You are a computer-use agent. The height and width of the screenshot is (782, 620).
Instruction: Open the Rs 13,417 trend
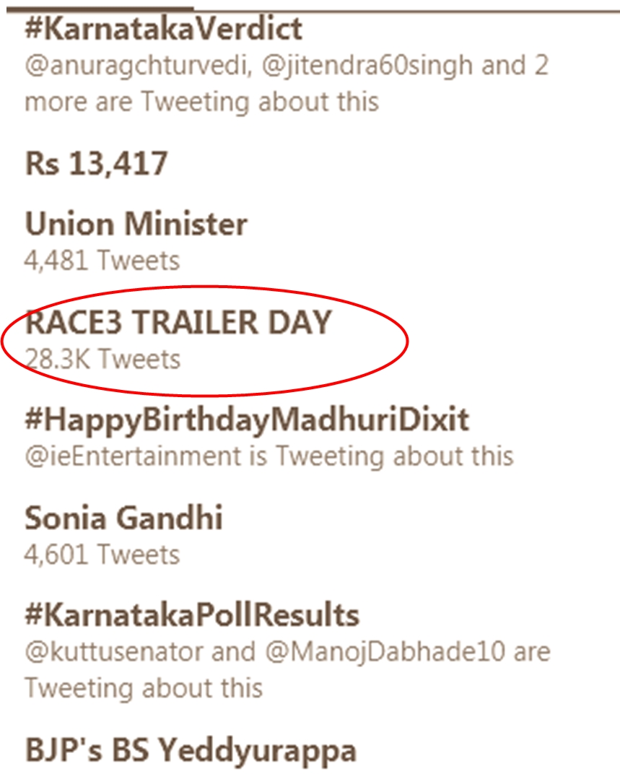click(x=97, y=164)
